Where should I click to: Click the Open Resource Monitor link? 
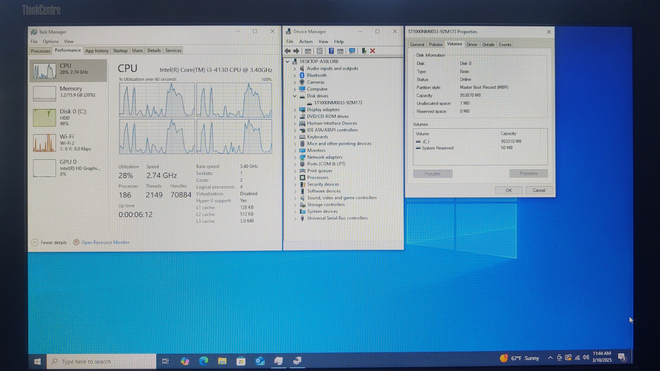[x=105, y=243]
